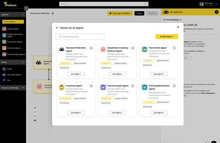Use the Trend Analysis Agent
The image size is (220, 143).
117,113
